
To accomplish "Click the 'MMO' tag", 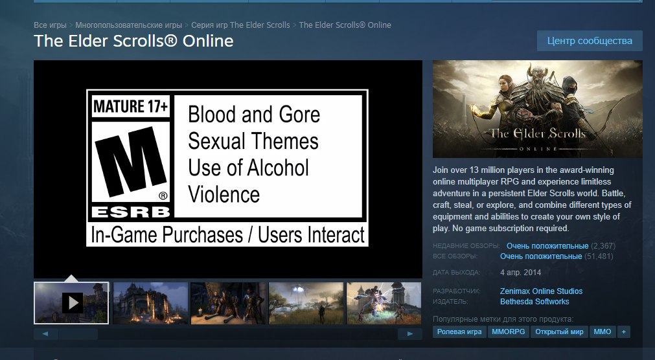I will pos(603,332).
